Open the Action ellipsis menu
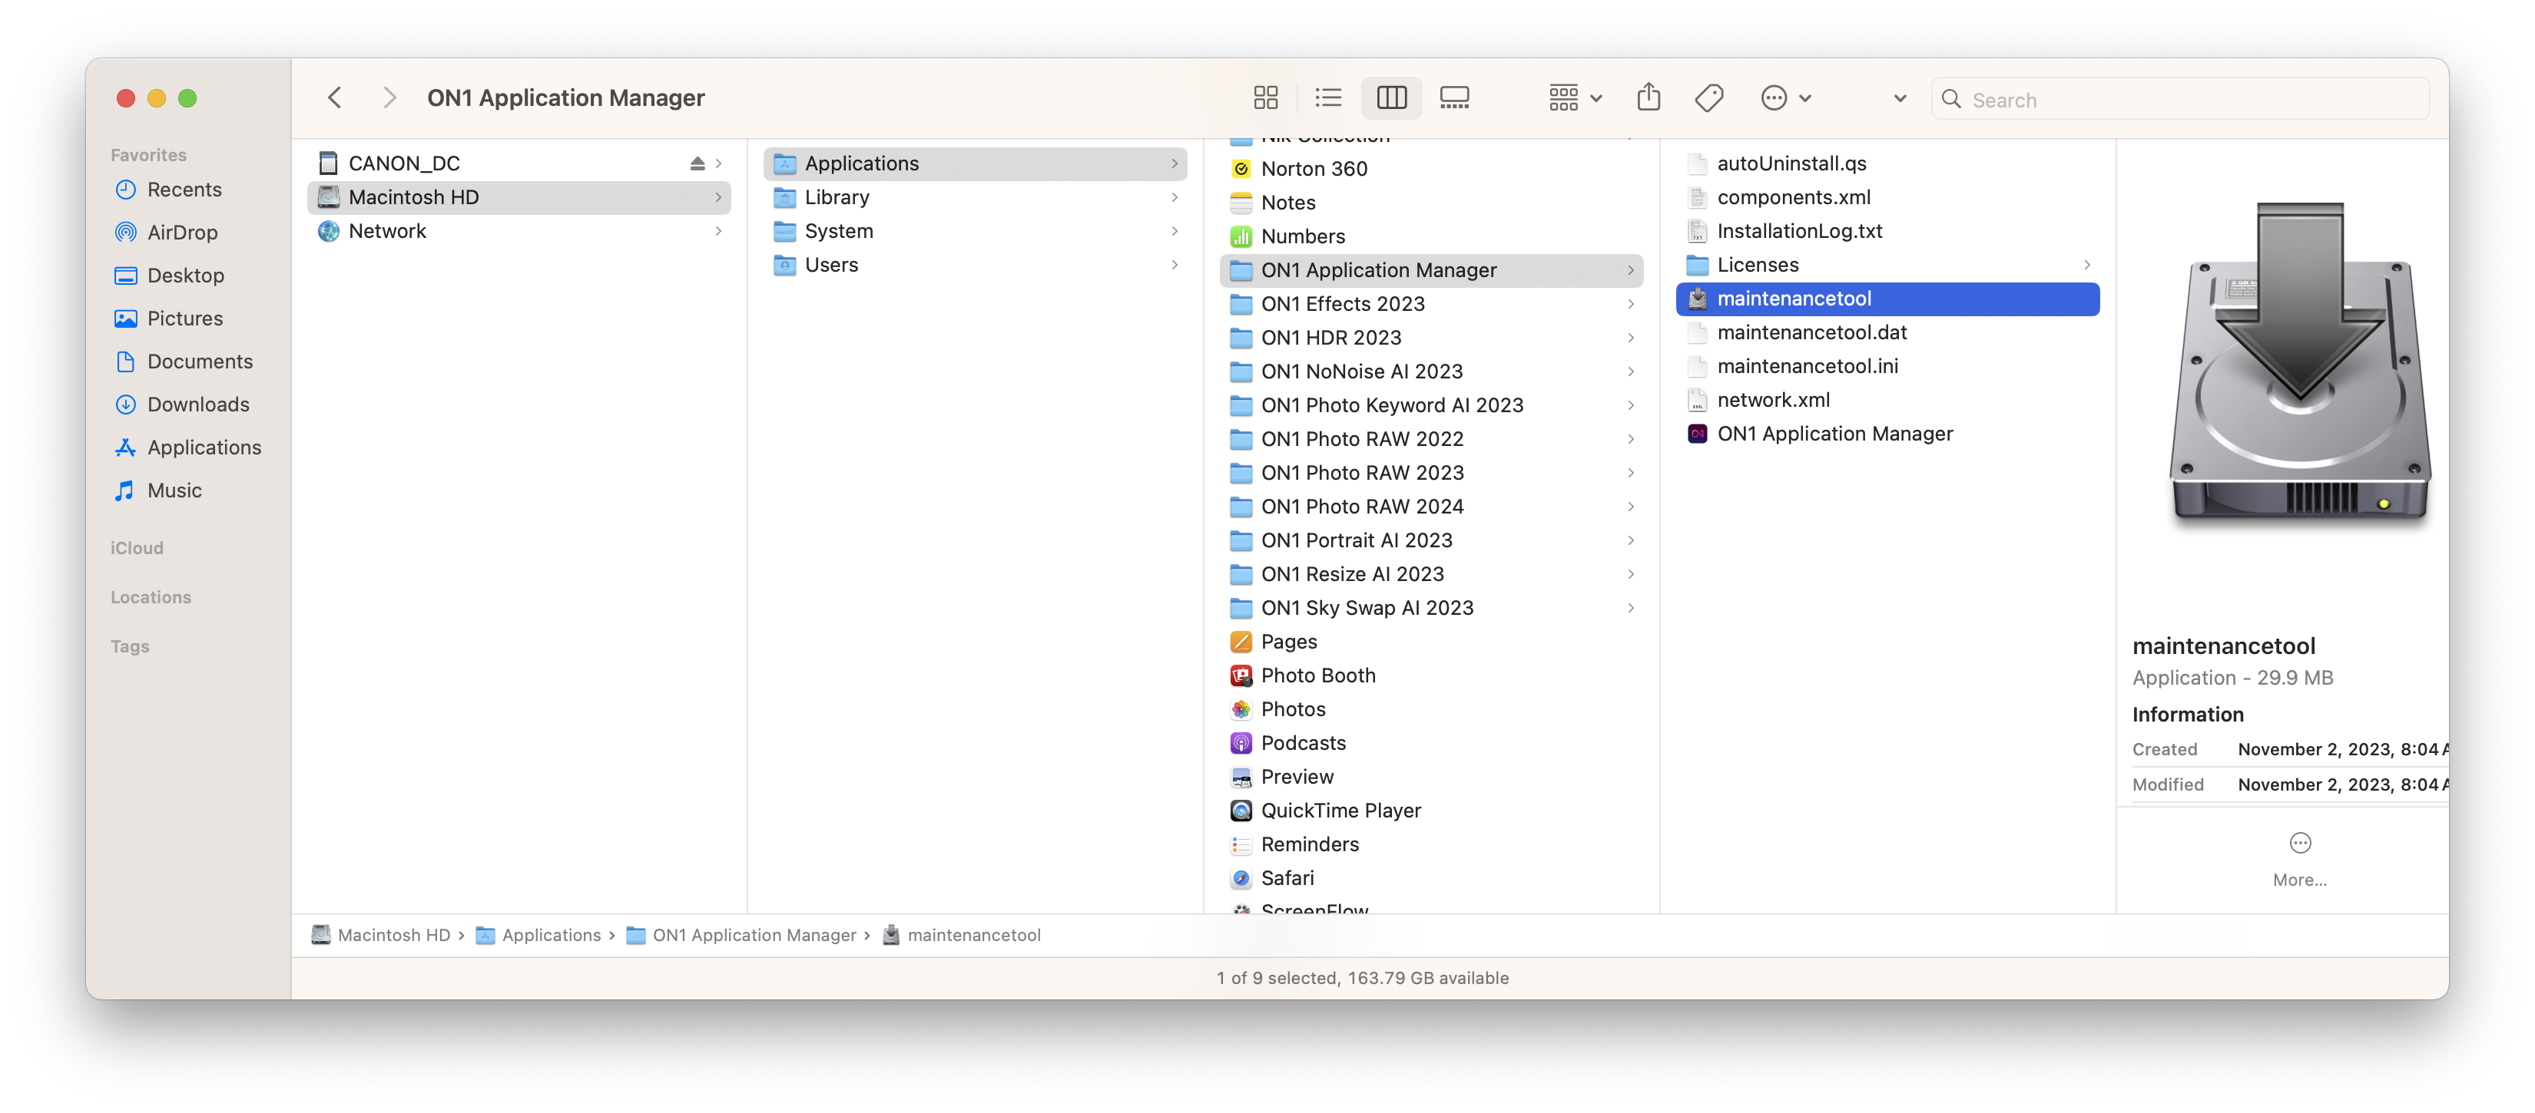Screen dimensions: 2535x1113 1785,97
